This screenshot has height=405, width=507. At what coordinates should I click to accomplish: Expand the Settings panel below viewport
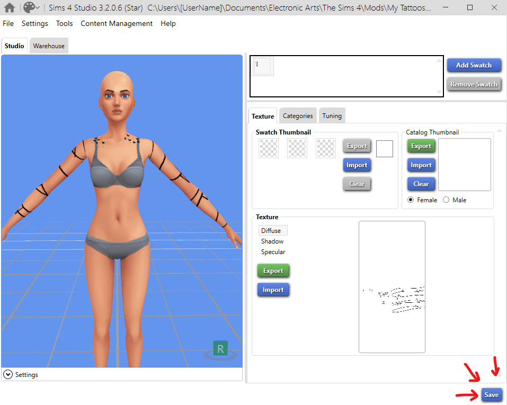[x=8, y=374]
